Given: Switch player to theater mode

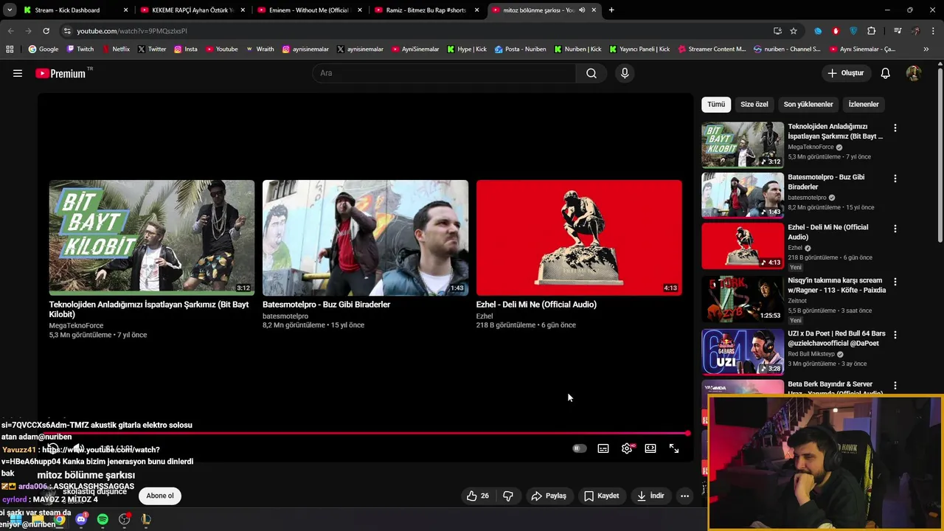Looking at the screenshot, I should [x=650, y=448].
